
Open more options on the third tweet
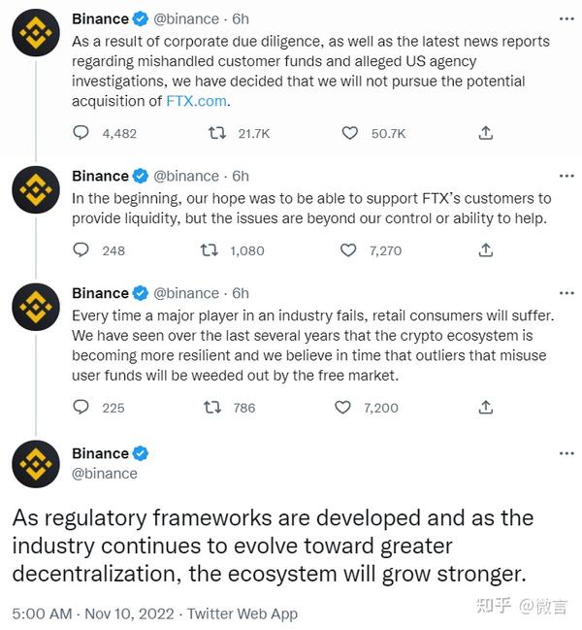[566, 293]
